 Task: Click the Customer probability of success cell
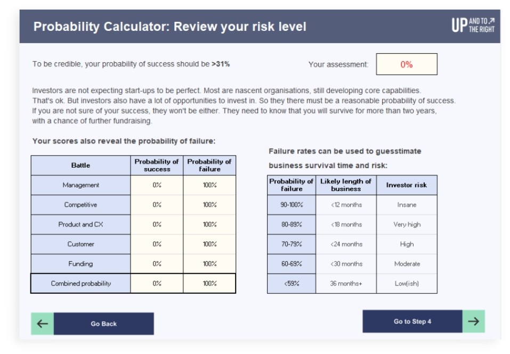[157, 244]
